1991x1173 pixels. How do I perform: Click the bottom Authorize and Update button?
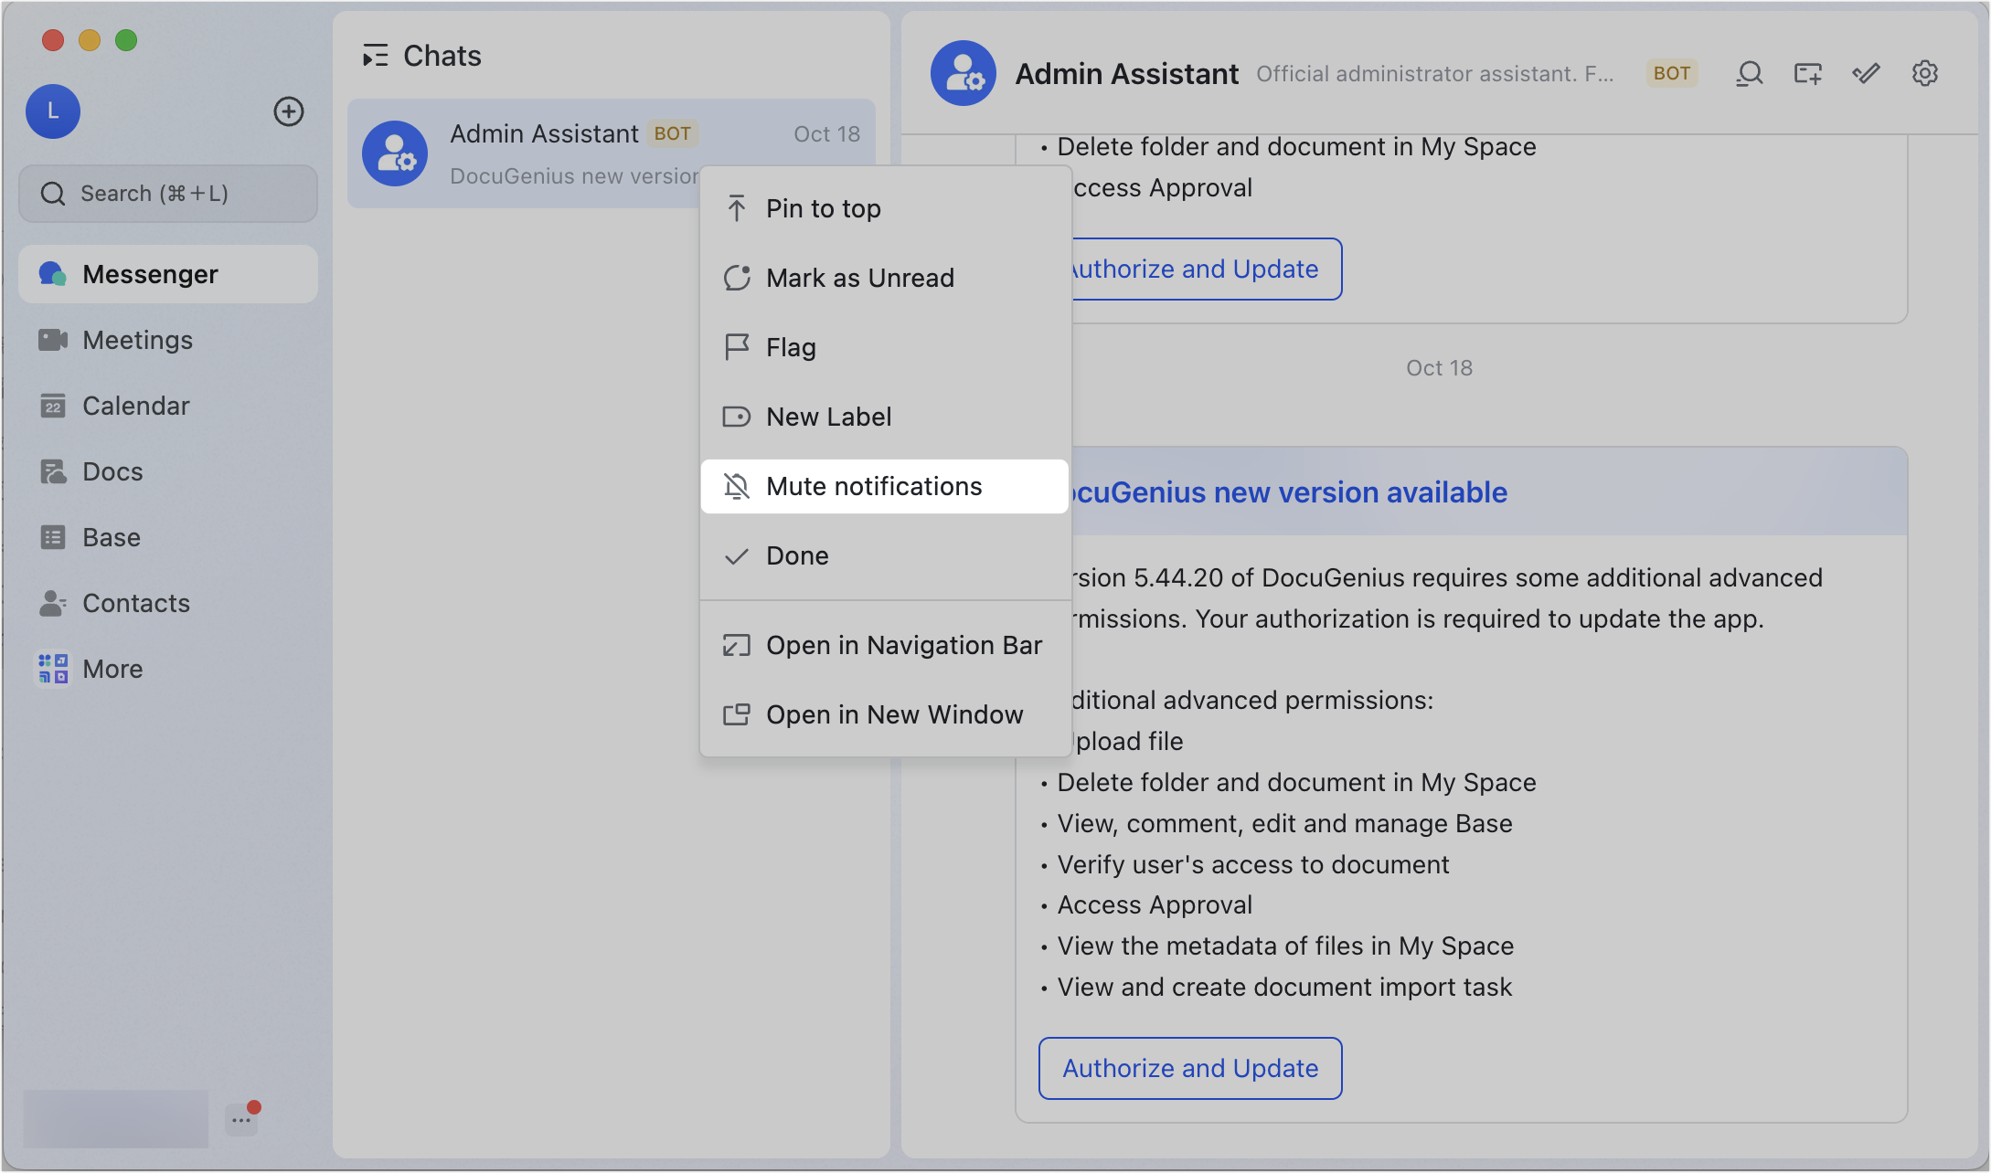click(x=1189, y=1068)
